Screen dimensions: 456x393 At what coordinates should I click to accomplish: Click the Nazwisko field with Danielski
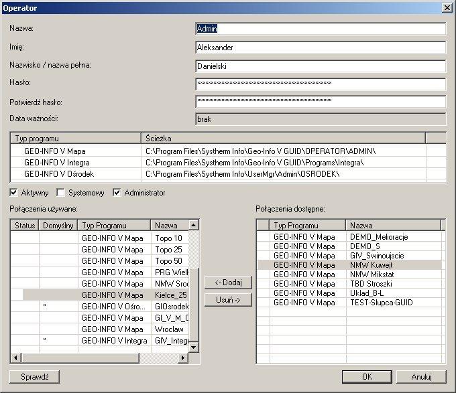click(321, 66)
